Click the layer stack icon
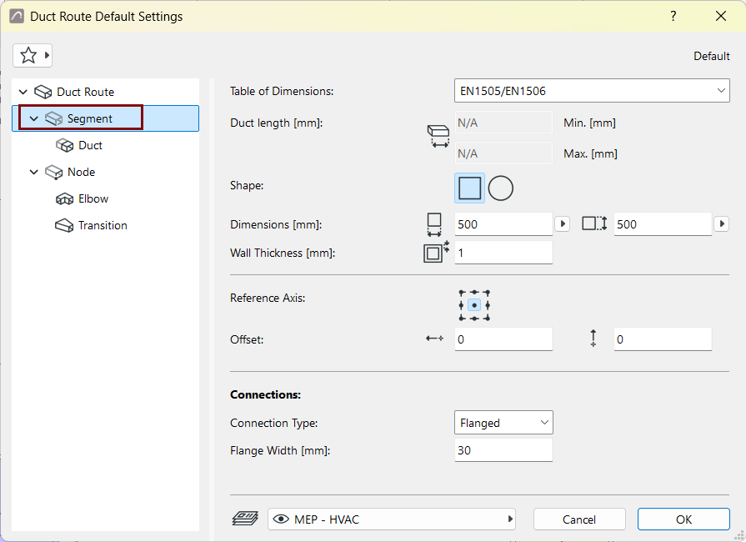 click(x=245, y=518)
